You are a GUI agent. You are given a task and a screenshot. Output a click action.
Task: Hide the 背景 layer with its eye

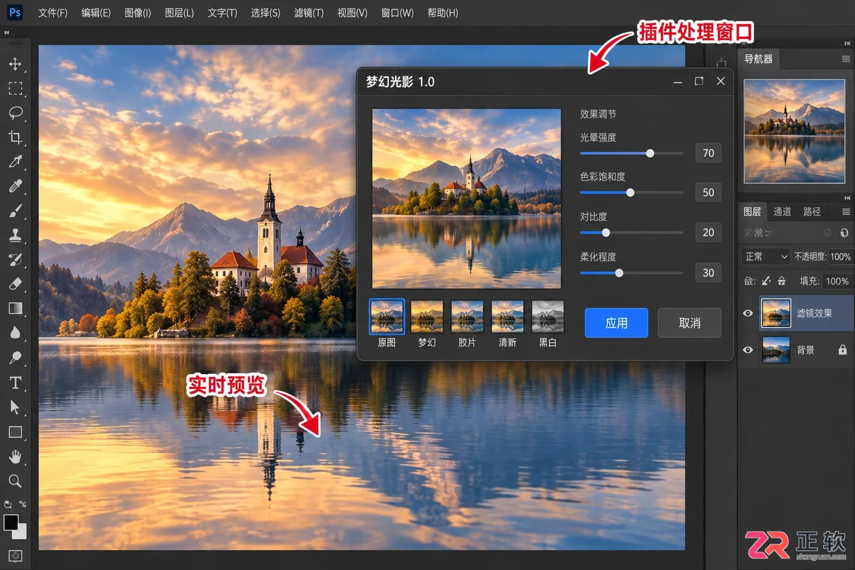click(748, 350)
